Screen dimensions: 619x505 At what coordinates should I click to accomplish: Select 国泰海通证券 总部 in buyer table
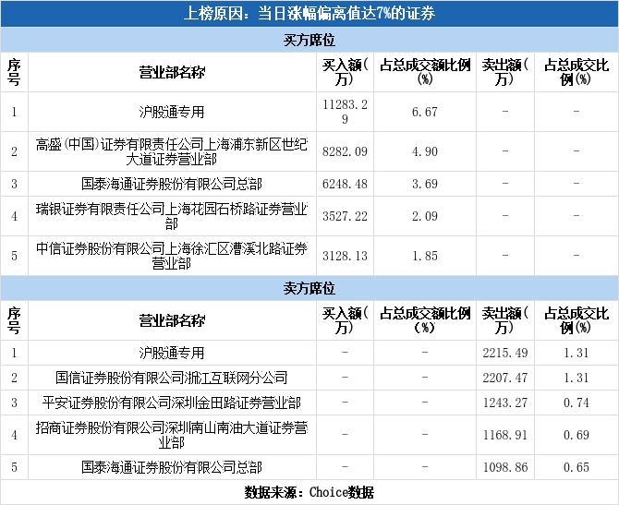point(172,184)
